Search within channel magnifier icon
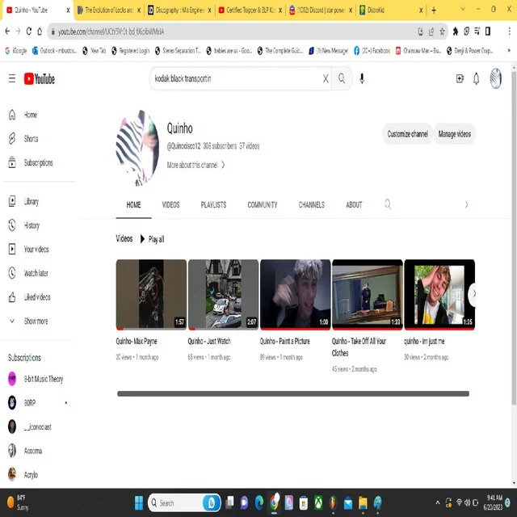The image size is (517, 517). (388, 204)
